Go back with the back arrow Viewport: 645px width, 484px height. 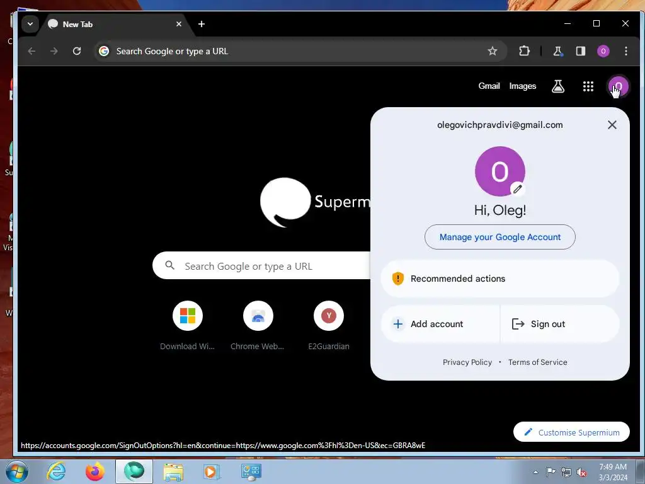point(31,51)
